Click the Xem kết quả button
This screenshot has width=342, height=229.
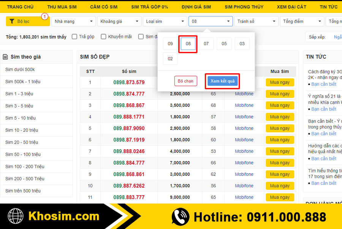[222, 81]
